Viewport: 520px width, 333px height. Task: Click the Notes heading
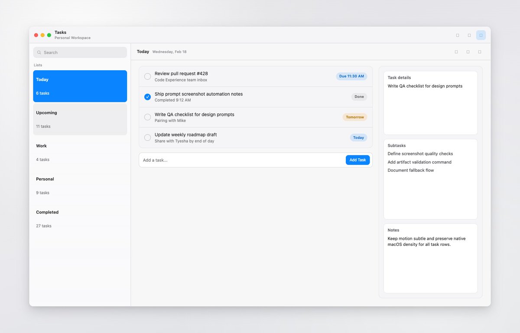[393, 230]
